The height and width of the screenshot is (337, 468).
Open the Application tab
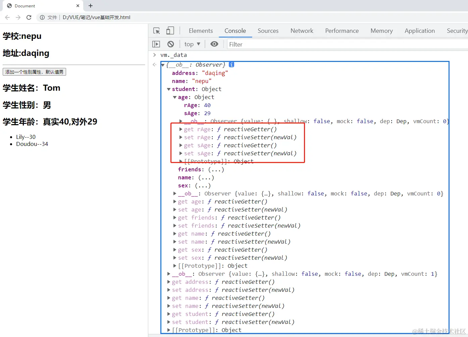pyautogui.click(x=420, y=31)
